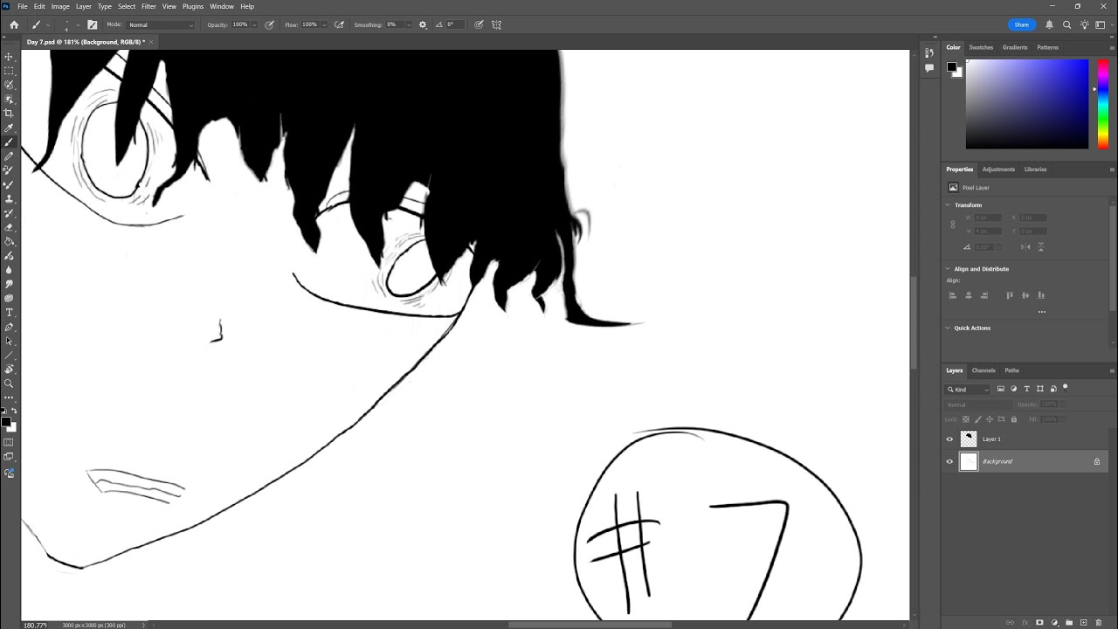Open the Smoothing dropdown arrow
This screenshot has width=1118, height=629.
(411, 24)
